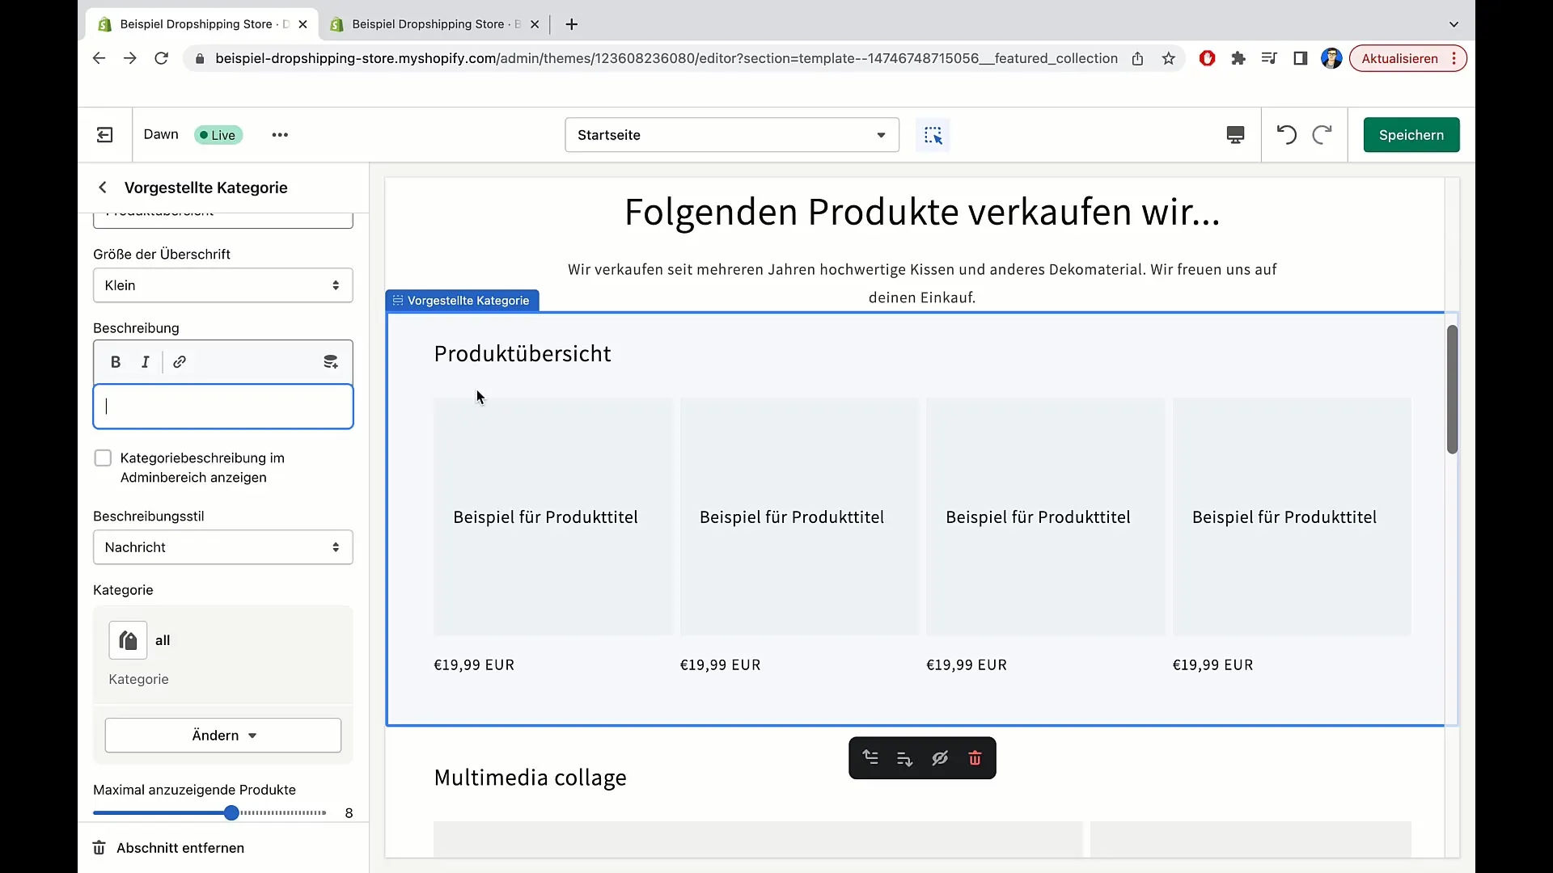The image size is (1553, 873).
Task: Open the browser profile avatar
Action: [x=1331, y=58]
